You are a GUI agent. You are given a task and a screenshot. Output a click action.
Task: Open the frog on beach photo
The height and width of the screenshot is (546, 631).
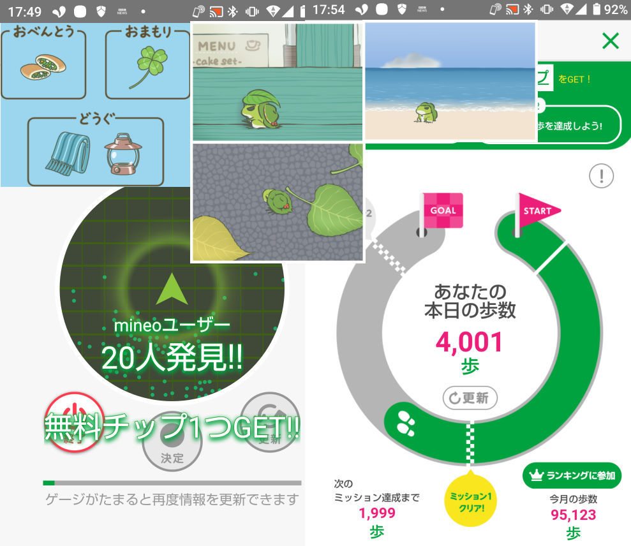pyautogui.click(x=450, y=81)
